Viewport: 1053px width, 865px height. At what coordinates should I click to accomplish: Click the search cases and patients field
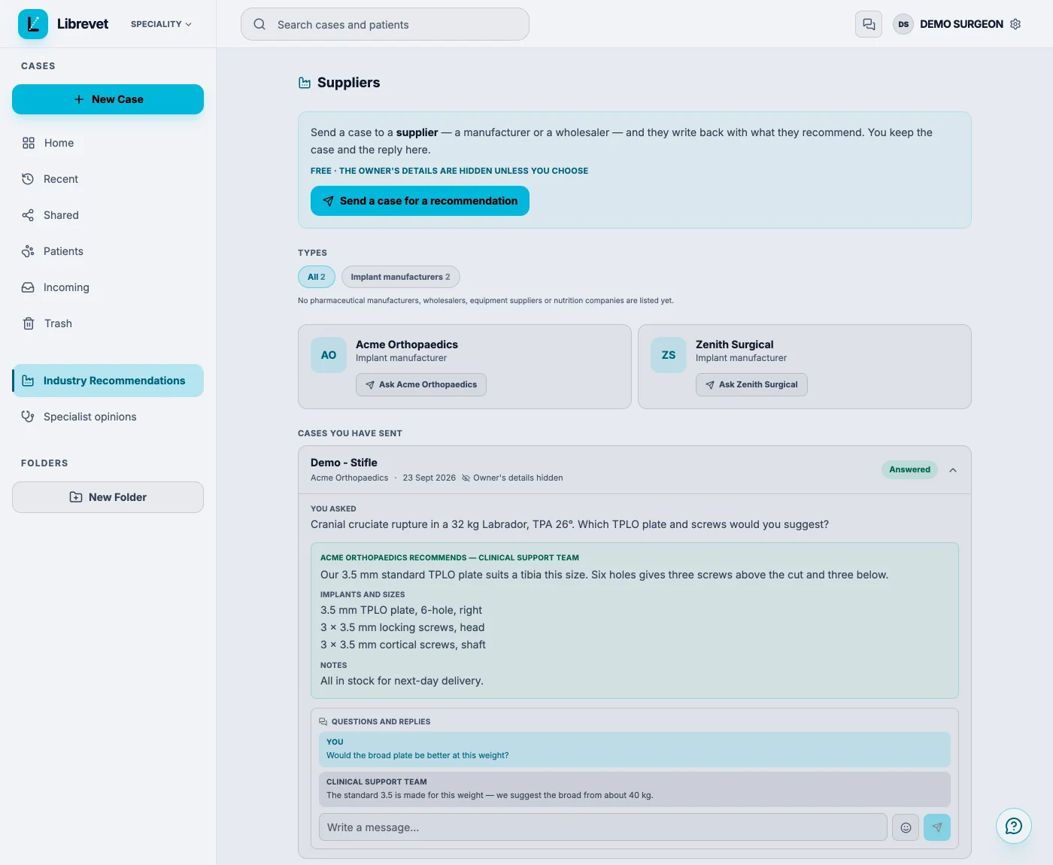[x=385, y=24]
